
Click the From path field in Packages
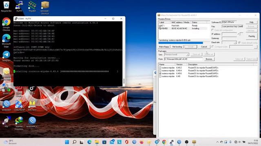184,59
